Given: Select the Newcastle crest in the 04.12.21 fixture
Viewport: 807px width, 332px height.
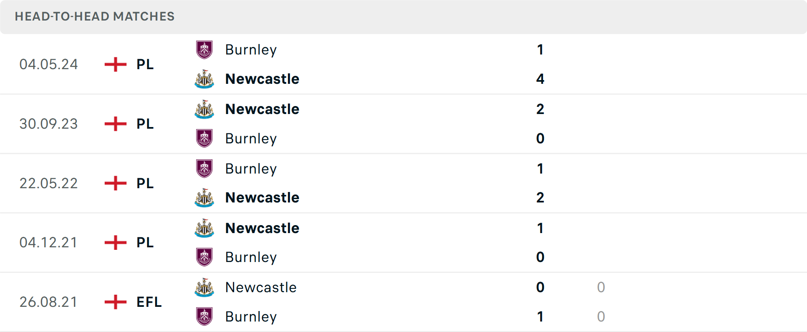Looking at the screenshot, I should pyautogui.click(x=204, y=228).
